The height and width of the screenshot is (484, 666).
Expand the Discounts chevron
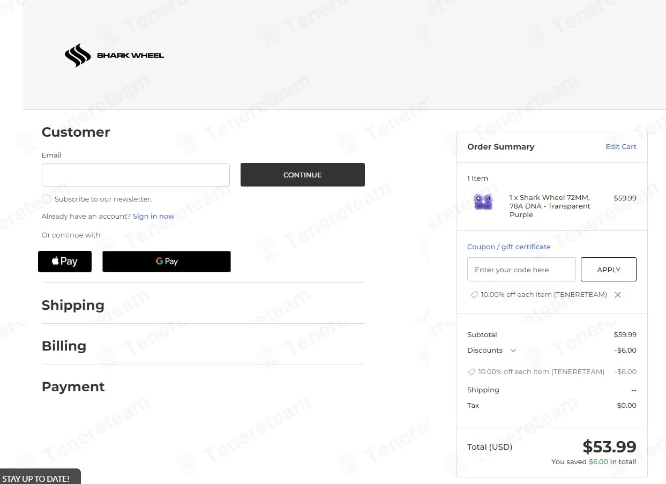(x=513, y=351)
